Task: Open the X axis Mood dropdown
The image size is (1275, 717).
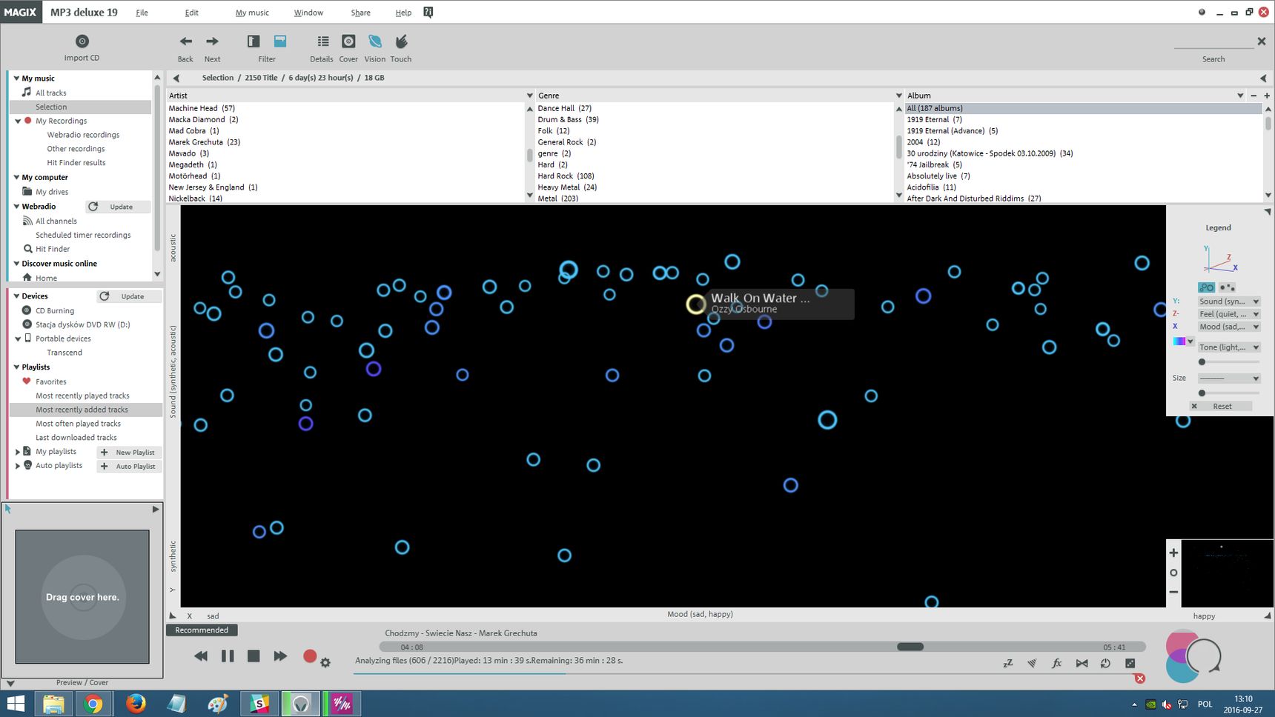Action: pos(1229,327)
